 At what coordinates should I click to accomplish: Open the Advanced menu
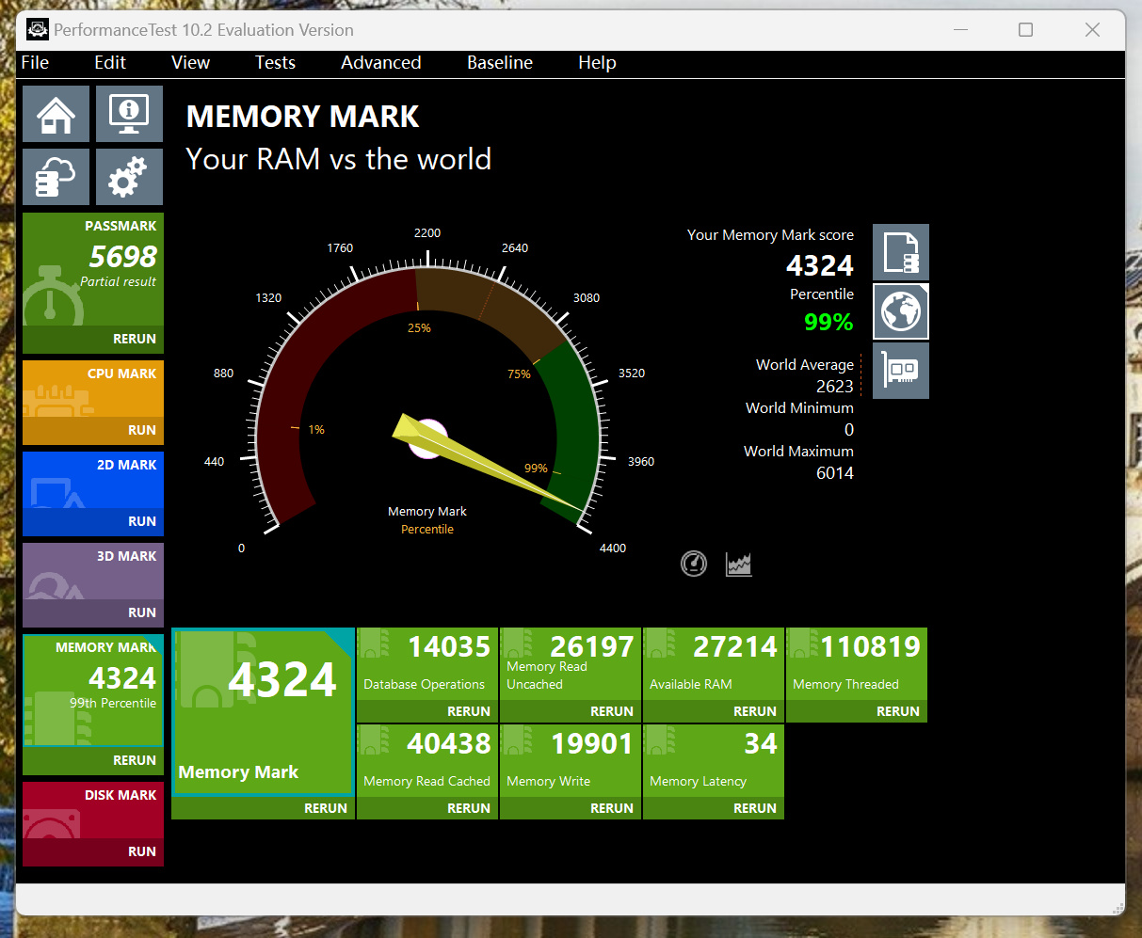click(380, 63)
